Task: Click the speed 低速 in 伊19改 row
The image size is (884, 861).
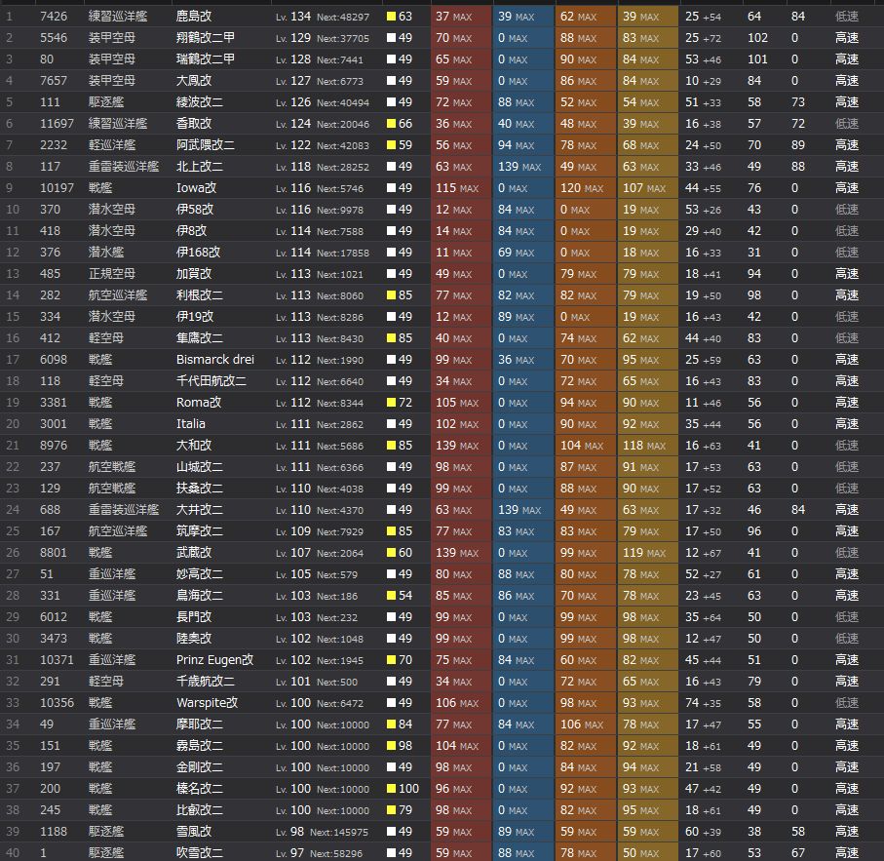Action: [x=847, y=316]
